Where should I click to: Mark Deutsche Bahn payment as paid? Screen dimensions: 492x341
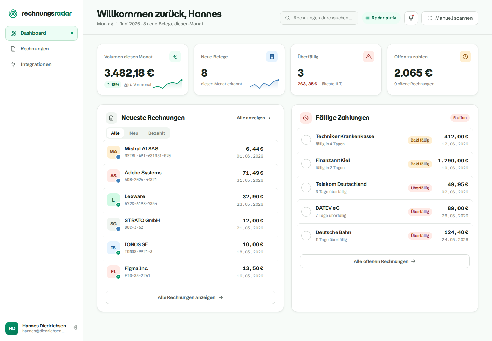click(306, 236)
